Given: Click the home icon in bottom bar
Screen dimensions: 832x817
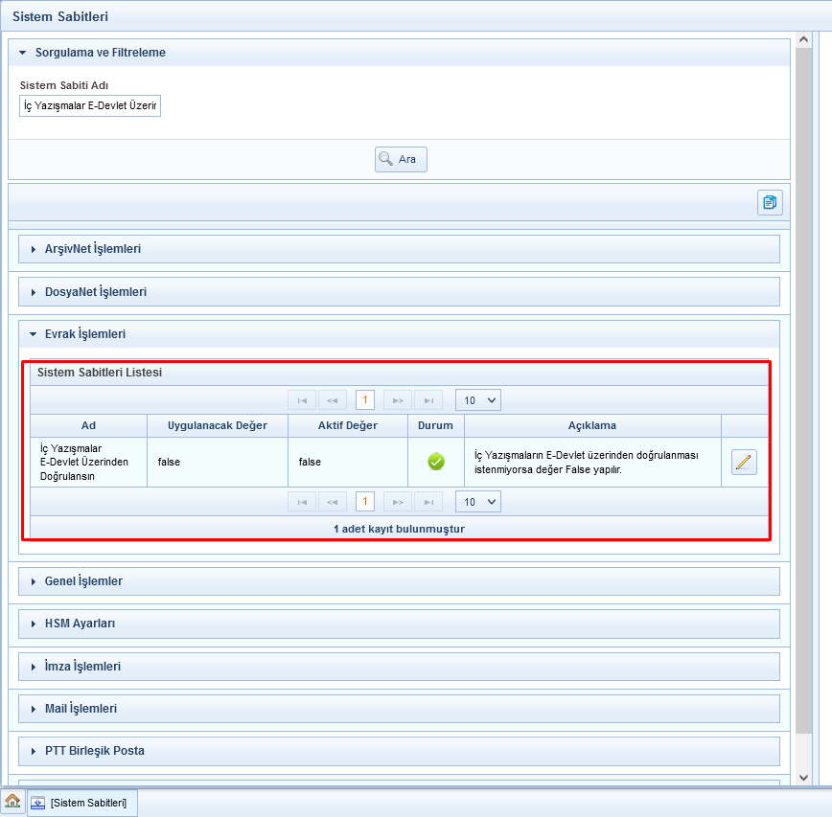Looking at the screenshot, I should pyautogui.click(x=12, y=801).
